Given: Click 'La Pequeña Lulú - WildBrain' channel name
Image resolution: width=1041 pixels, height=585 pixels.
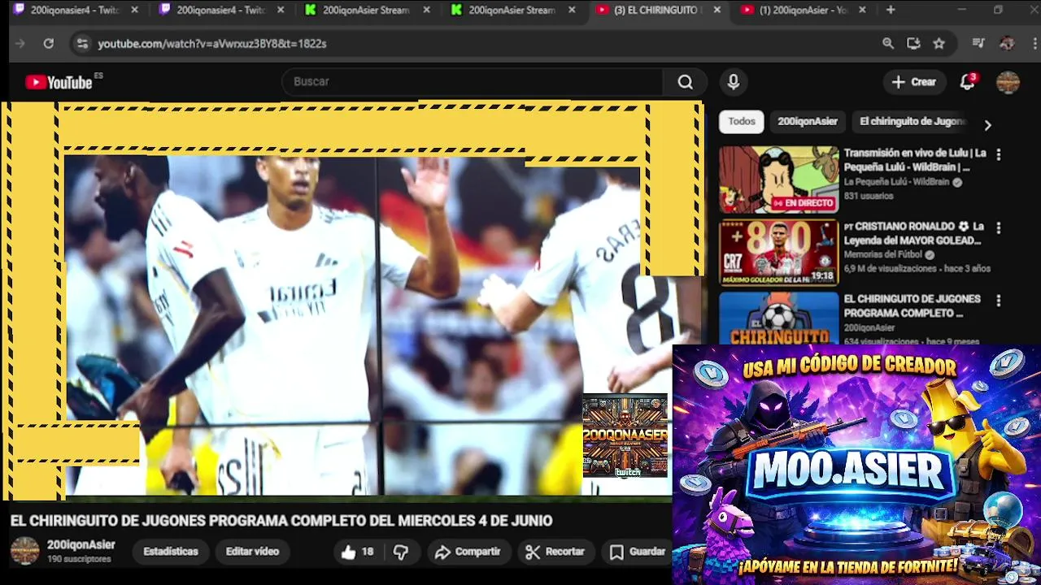Looking at the screenshot, I should tap(896, 183).
